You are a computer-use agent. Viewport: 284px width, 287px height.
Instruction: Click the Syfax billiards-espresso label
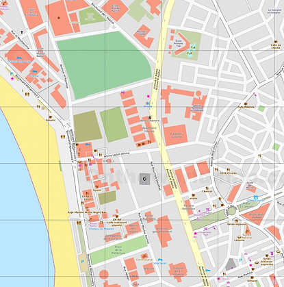[x=267, y=262]
